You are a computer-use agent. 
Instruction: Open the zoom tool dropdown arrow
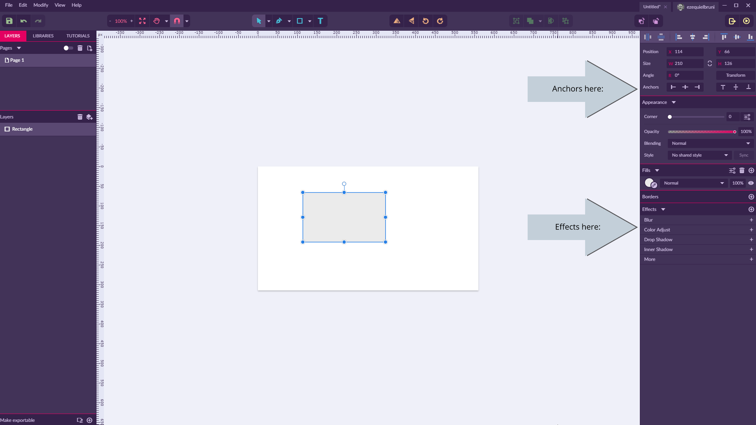point(167,21)
